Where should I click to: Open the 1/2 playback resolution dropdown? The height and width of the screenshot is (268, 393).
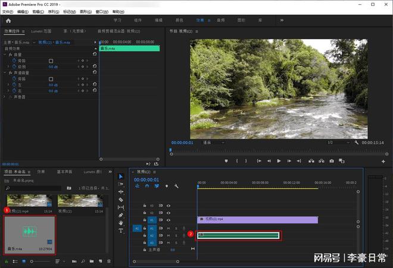pos(338,143)
